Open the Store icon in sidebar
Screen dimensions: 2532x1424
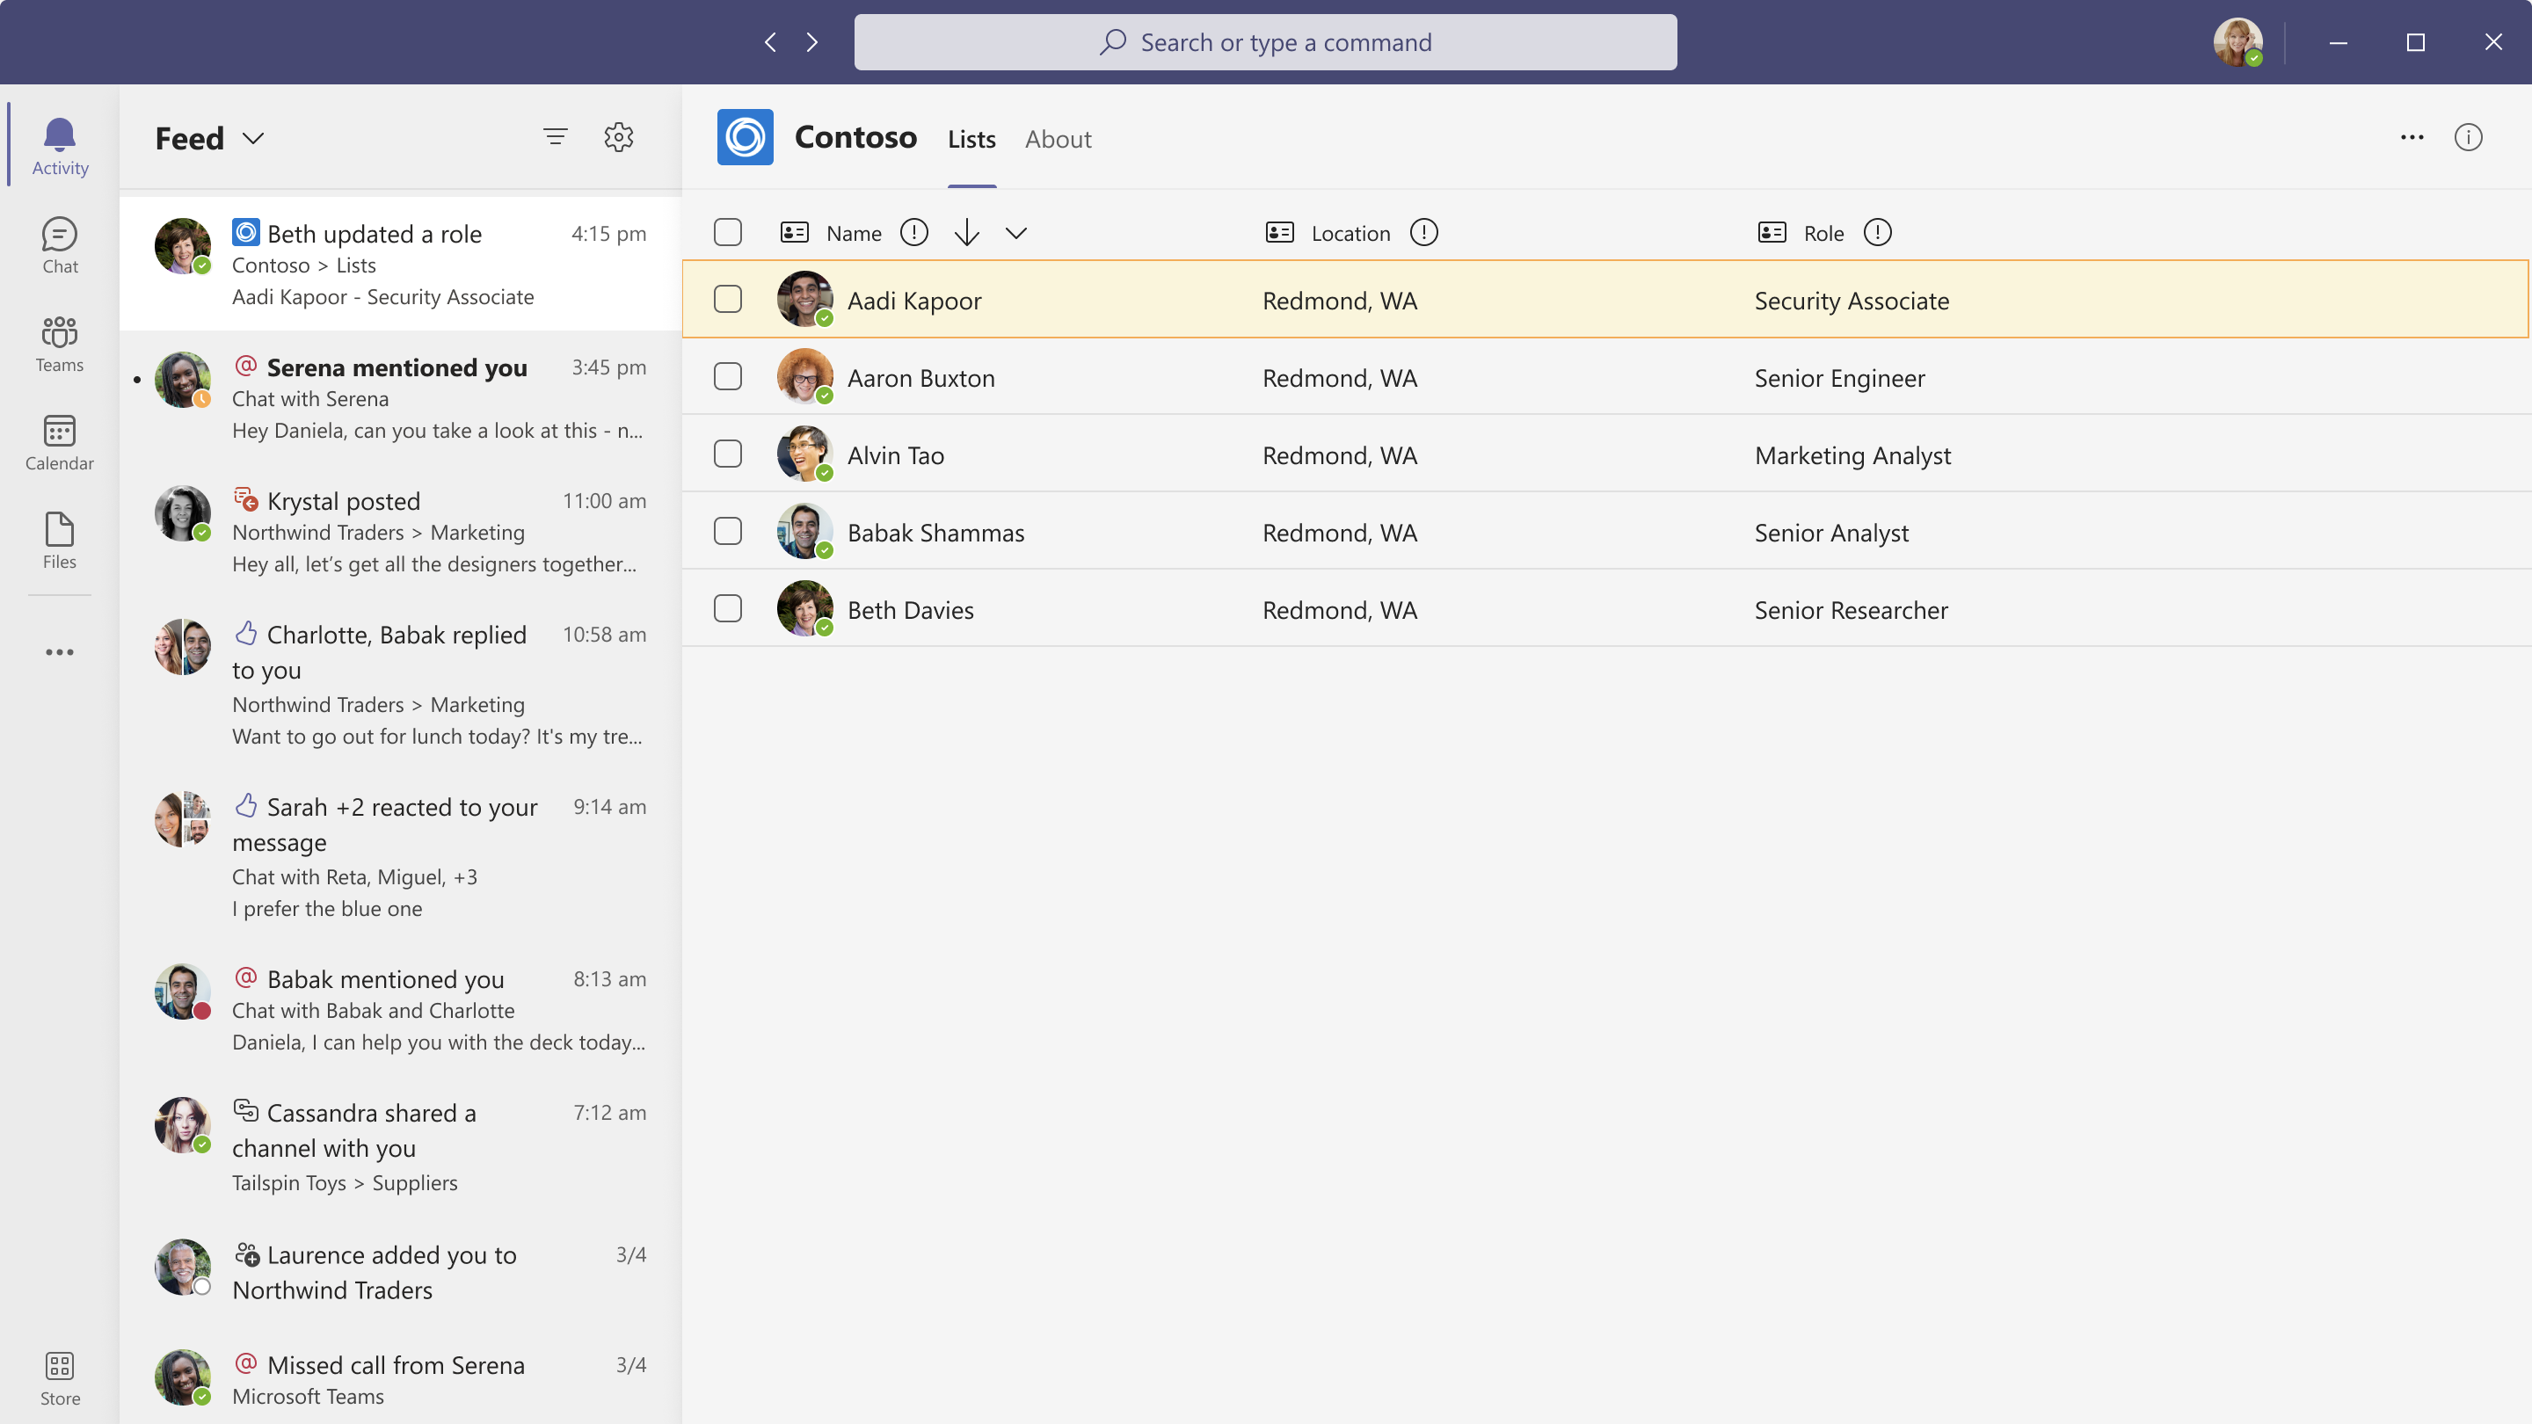[x=59, y=1376]
